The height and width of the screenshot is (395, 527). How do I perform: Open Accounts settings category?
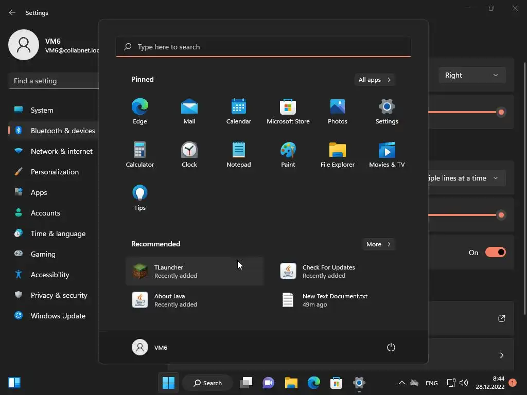pos(54,213)
